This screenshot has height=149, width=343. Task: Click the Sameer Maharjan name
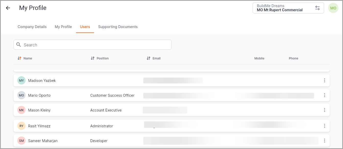coord(43,141)
